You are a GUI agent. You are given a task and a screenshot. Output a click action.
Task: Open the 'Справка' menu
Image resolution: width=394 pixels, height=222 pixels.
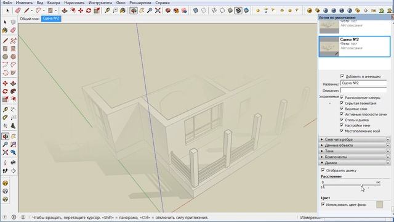[163, 2]
